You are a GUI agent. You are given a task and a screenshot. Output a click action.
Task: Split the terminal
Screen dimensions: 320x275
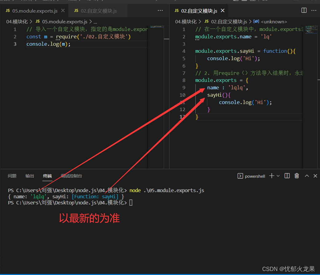coord(287,176)
